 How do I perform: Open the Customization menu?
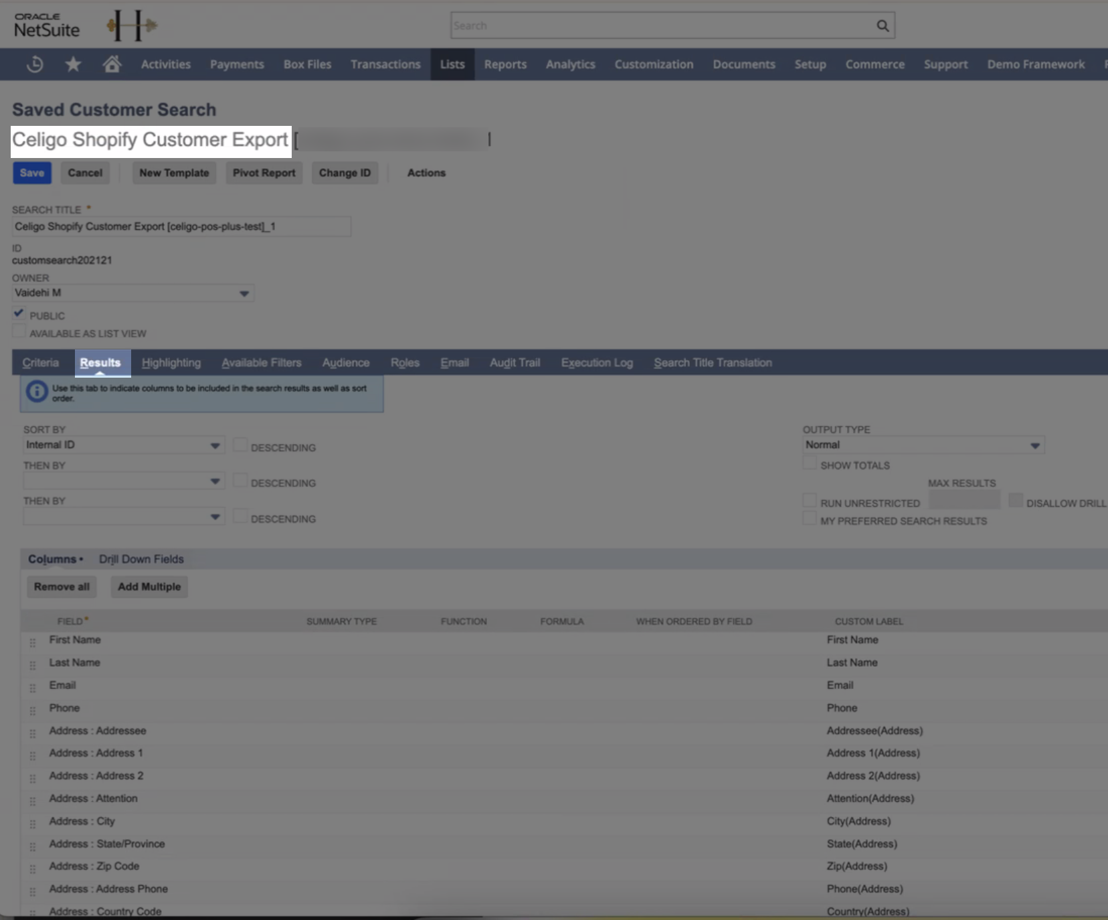[654, 64]
